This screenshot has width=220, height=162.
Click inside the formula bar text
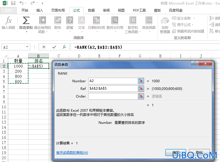point(98,47)
